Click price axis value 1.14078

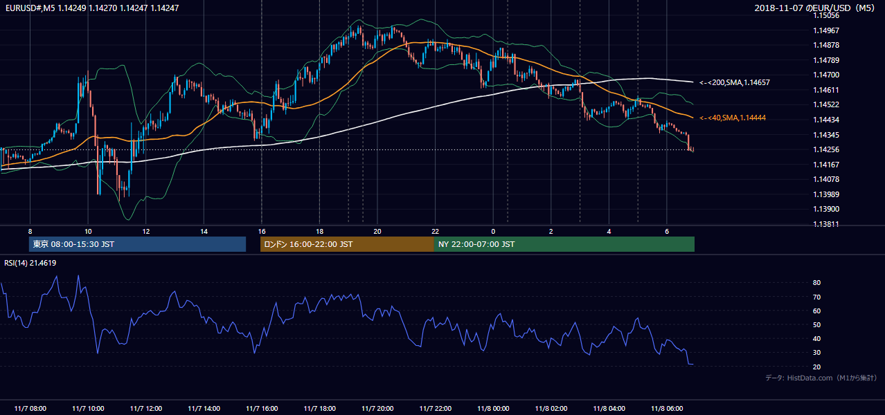(x=826, y=179)
